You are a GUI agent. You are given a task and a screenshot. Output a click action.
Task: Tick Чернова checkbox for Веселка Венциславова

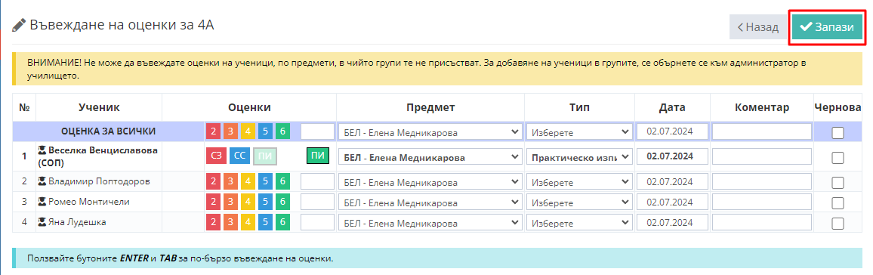tap(838, 158)
